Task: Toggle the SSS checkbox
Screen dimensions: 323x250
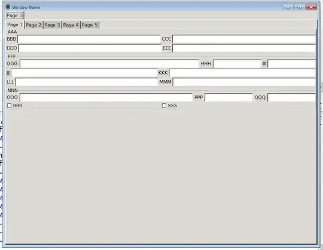Action: coord(164,106)
